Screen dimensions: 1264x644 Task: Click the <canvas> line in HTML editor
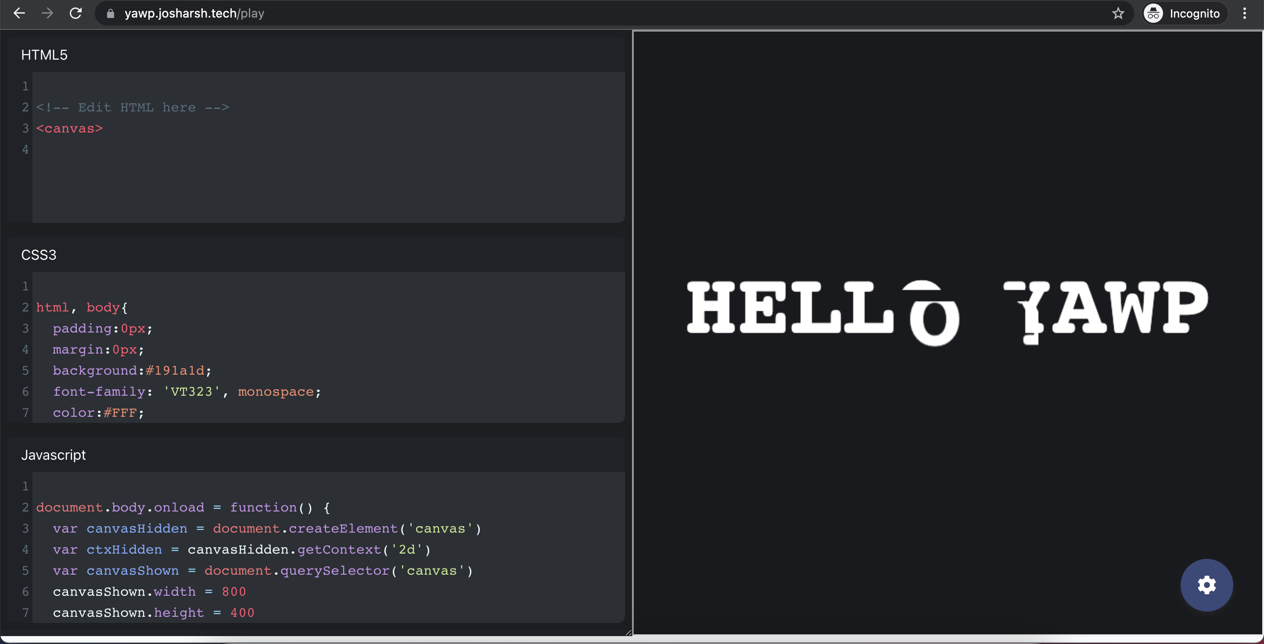pos(70,129)
